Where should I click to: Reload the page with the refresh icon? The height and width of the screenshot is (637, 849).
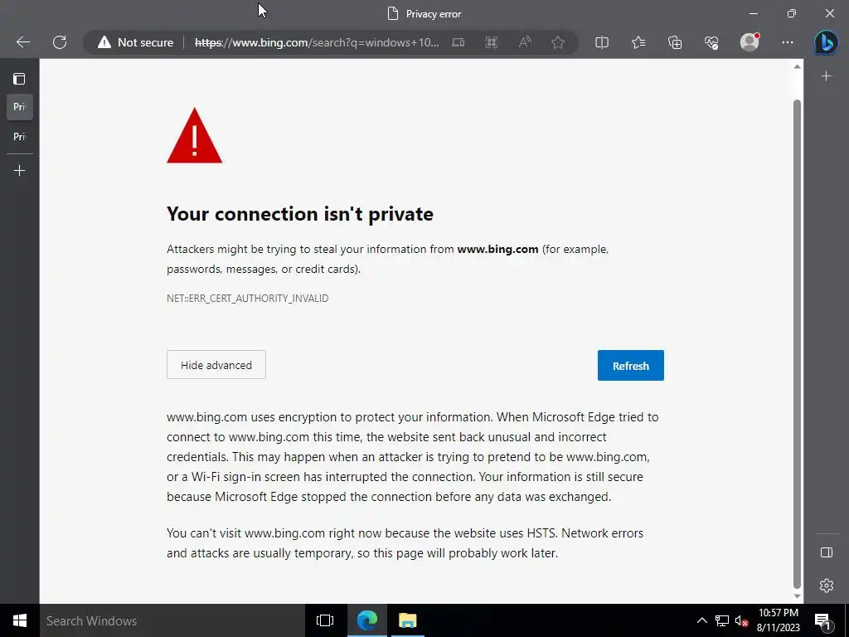point(60,42)
